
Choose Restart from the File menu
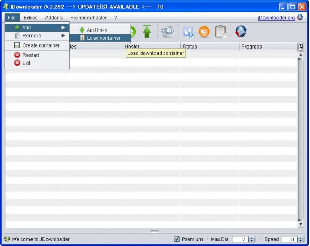click(x=37, y=55)
